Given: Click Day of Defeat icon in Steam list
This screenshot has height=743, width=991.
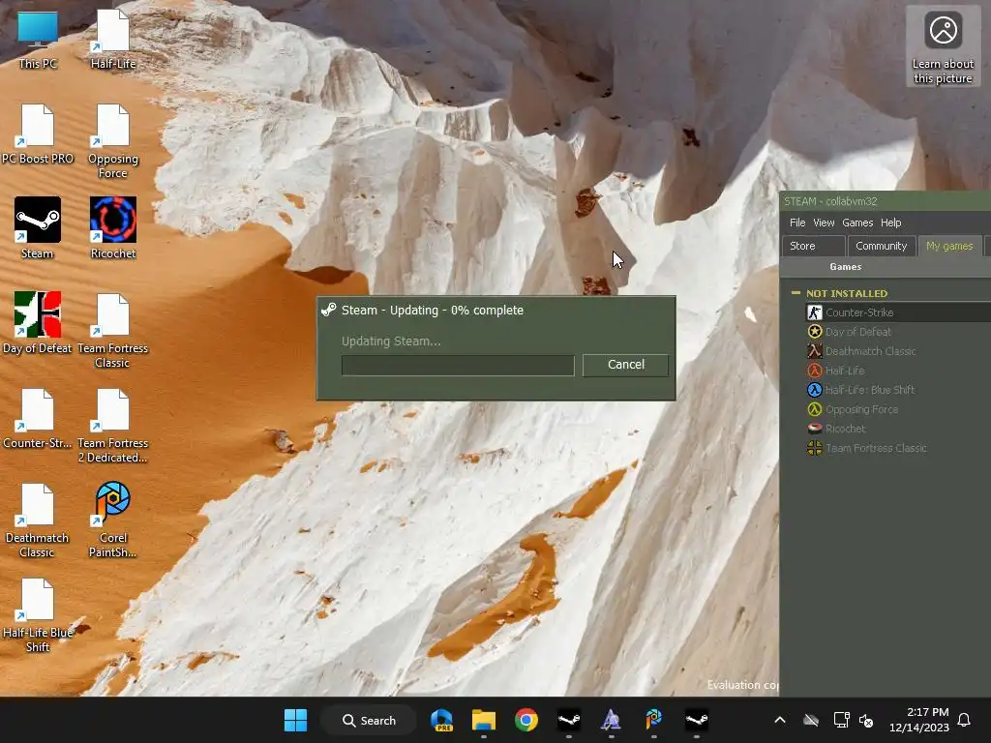Looking at the screenshot, I should 815,332.
